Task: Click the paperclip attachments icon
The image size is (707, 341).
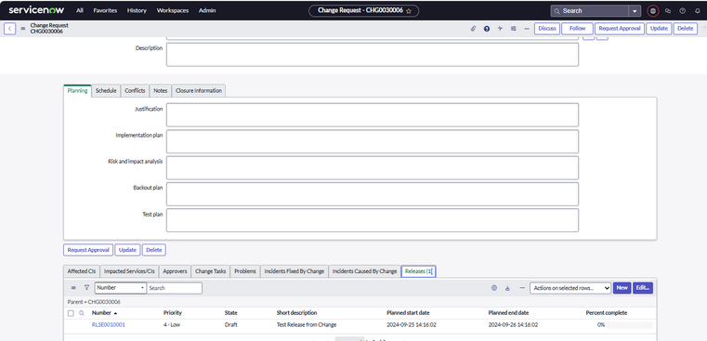Action: (473, 29)
